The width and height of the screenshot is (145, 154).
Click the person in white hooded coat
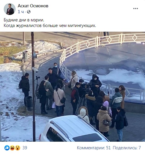(x=84, y=114)
